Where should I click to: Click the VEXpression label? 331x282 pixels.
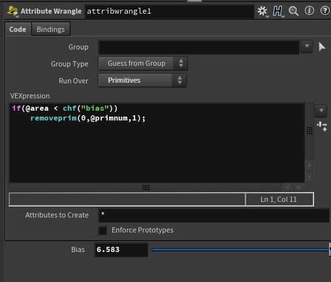pyautogui.click(x=30, y=96)
